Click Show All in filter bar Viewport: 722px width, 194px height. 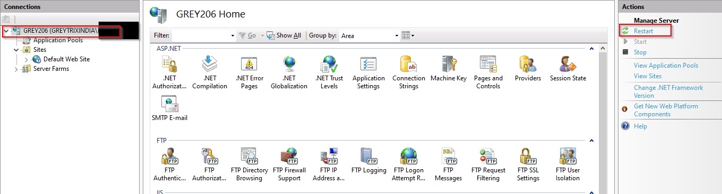[284, 36]
